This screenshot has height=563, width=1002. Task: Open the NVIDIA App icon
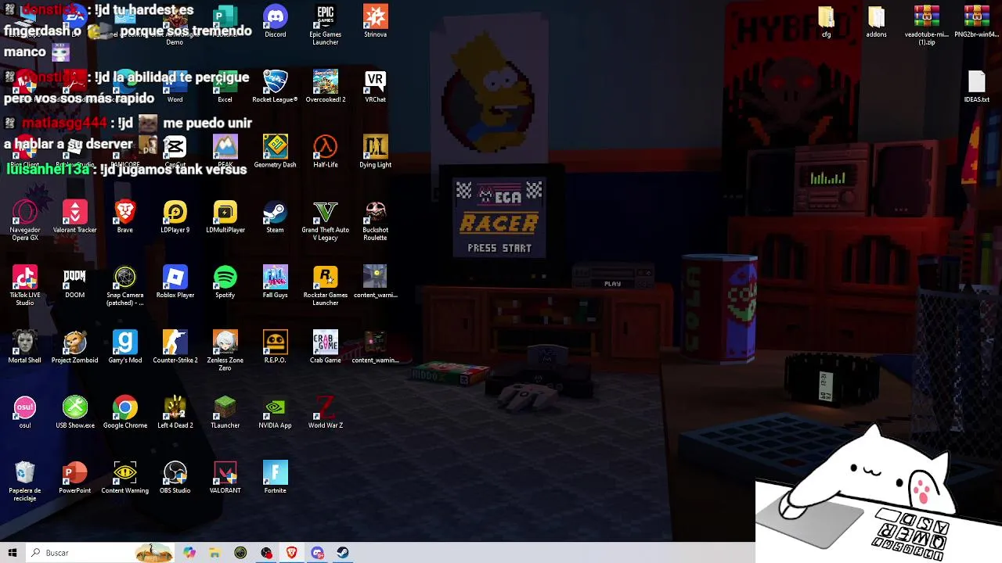click(x=275, y=412)
